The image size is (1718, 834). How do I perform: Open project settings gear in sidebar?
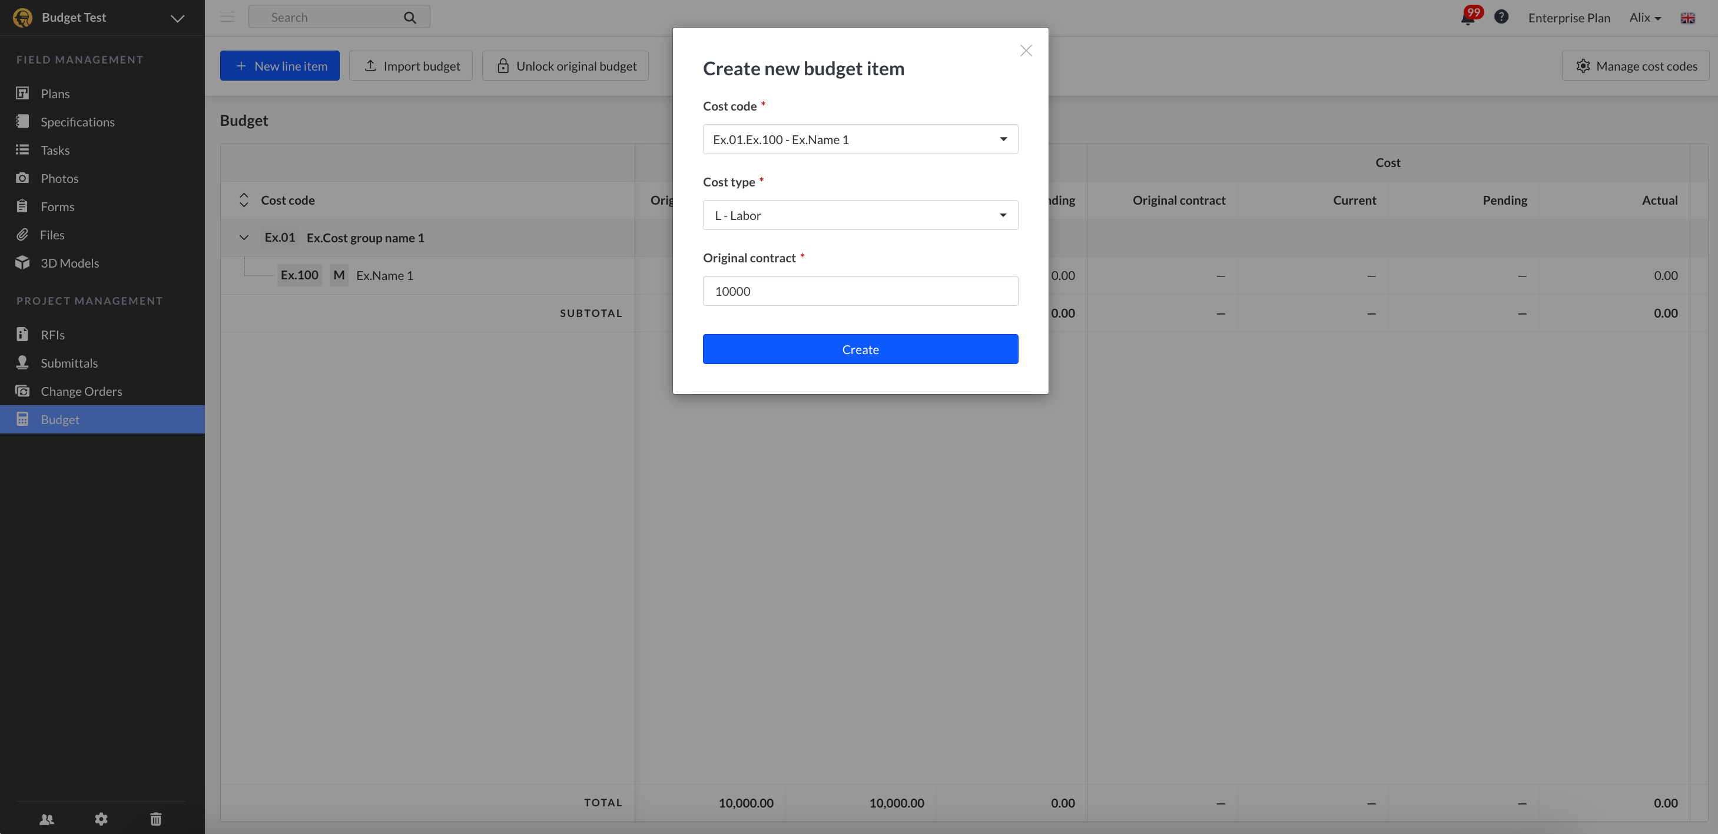pyautogui.click(x=101, y=819)
